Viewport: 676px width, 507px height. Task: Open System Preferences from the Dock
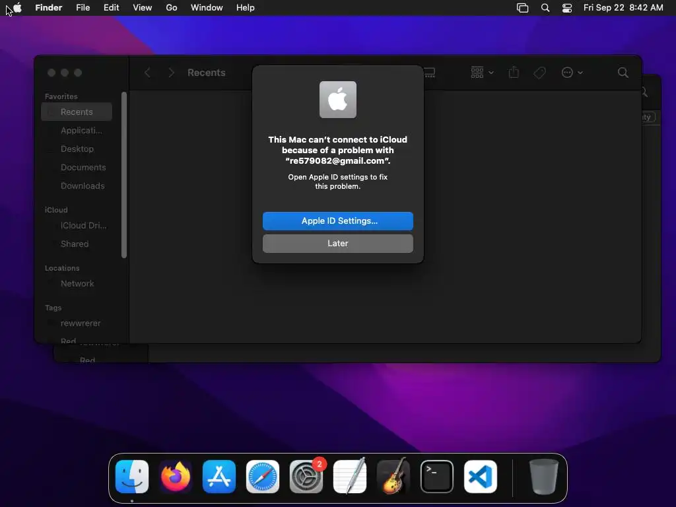(306, 477)
